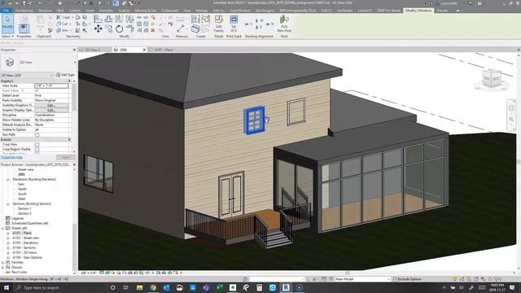
Task: Open Schedules/Quantities (all) in browser
Action: click(29, 223)
